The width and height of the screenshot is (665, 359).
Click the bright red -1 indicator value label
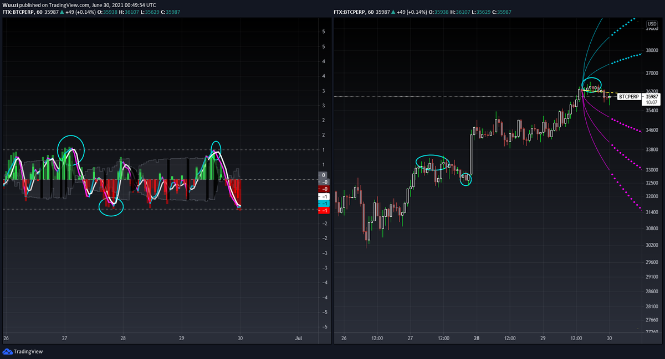[324, 211]
